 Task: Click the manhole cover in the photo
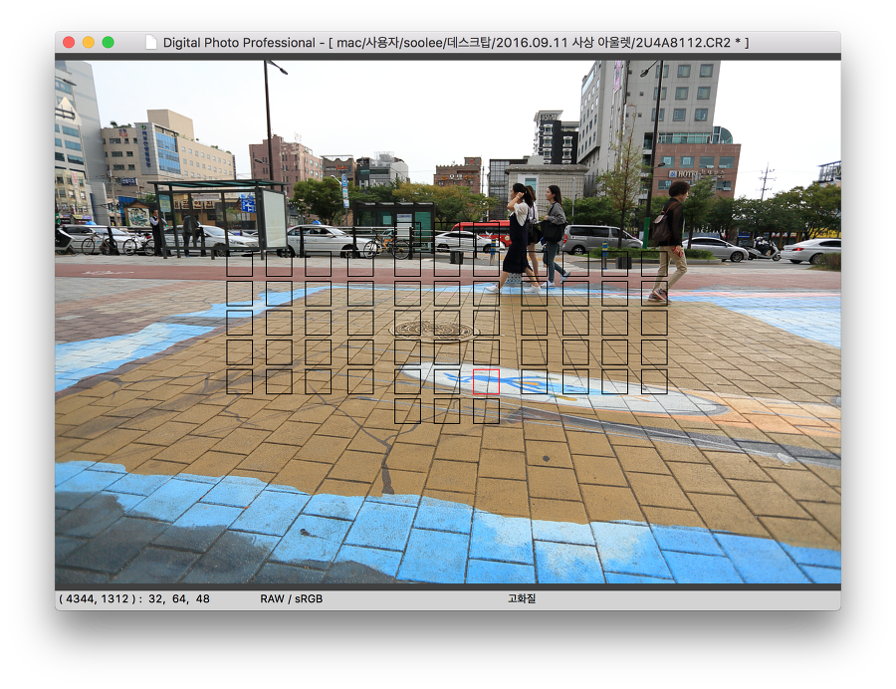(434, 329)
